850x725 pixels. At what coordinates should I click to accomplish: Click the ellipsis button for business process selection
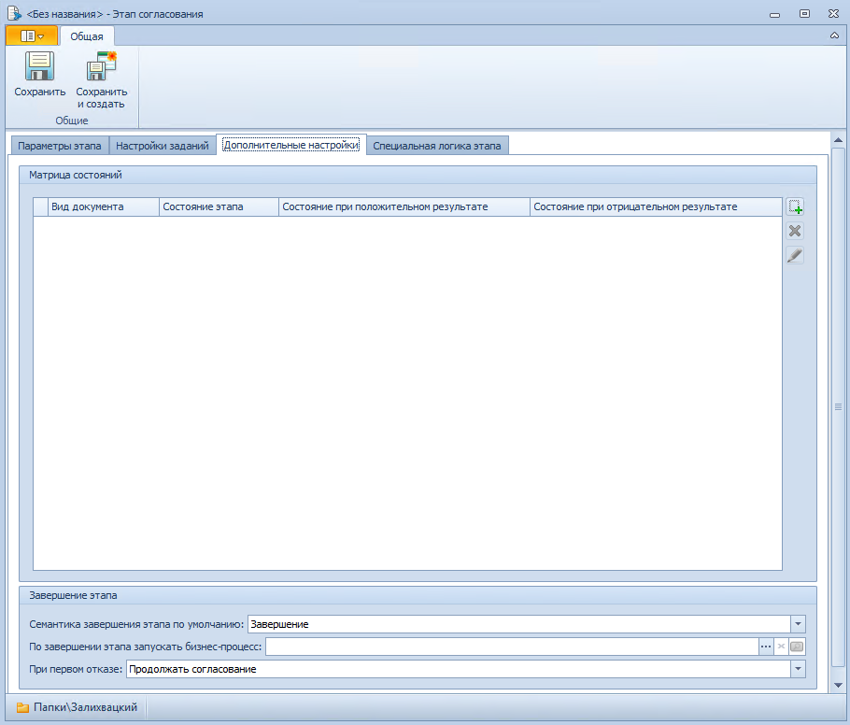766,647
